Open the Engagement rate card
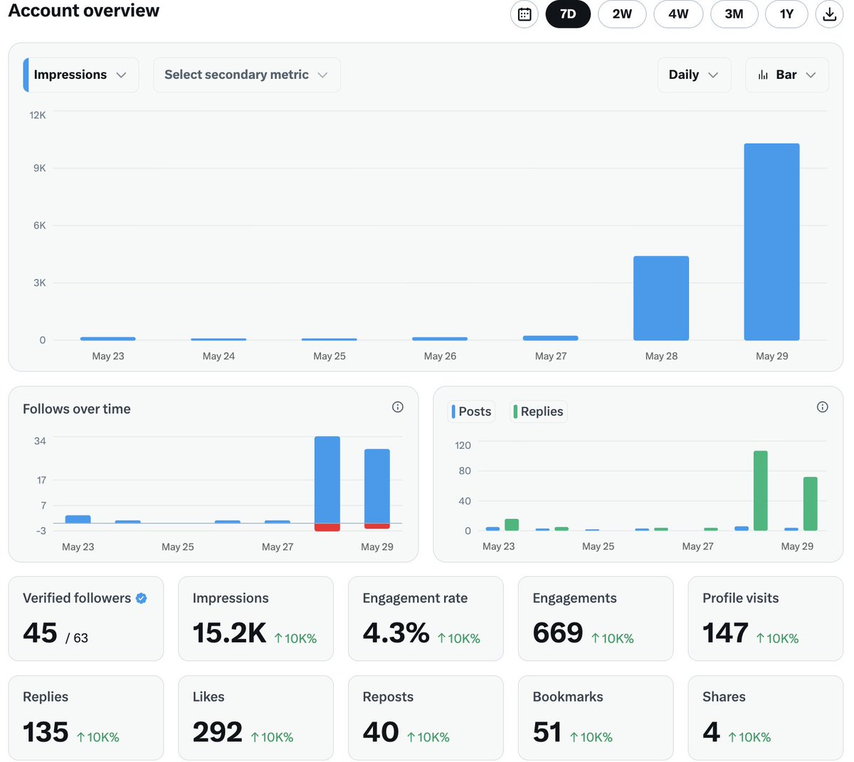Image resolution: width=854 pixels, height=762 pixels. point(426,619)
